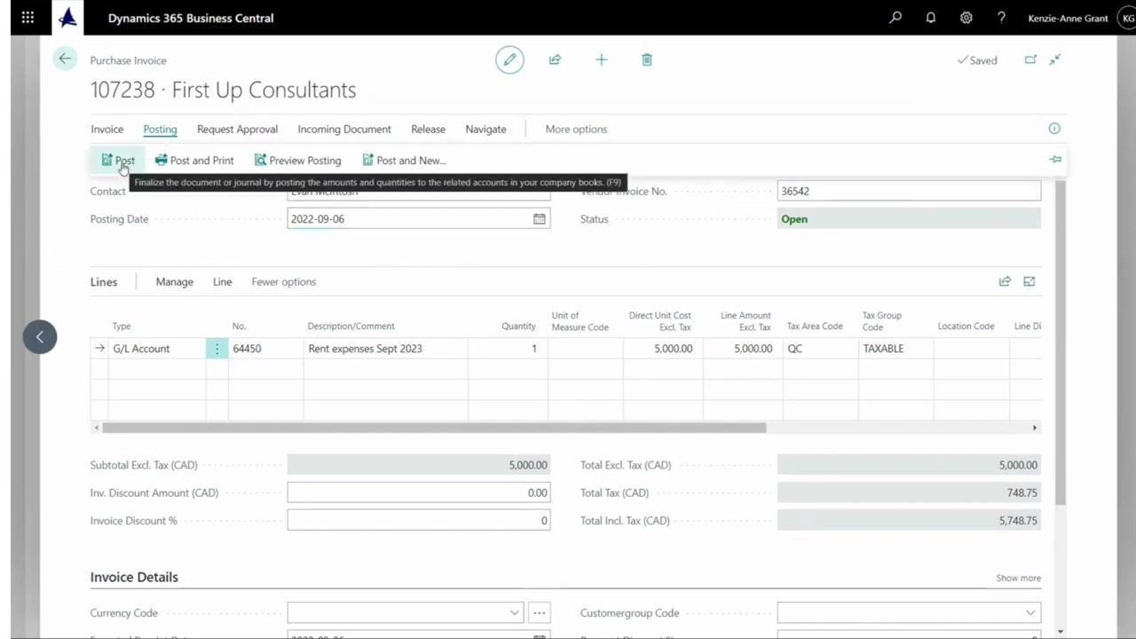Screen dimensions: 1136x639
Task: Open page in new window icon
Action: (x=1030, y=59)
